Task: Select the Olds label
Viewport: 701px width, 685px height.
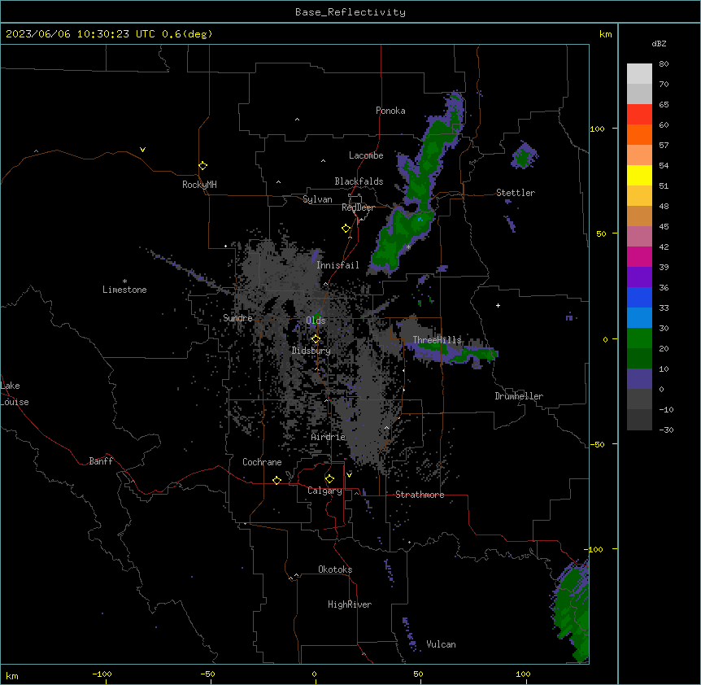Action: (316, 321)
